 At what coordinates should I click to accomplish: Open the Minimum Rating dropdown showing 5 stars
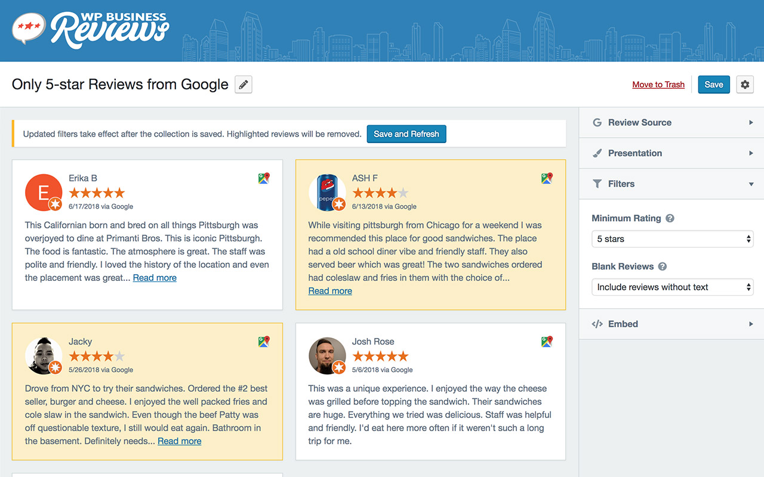tap(673, 239)
